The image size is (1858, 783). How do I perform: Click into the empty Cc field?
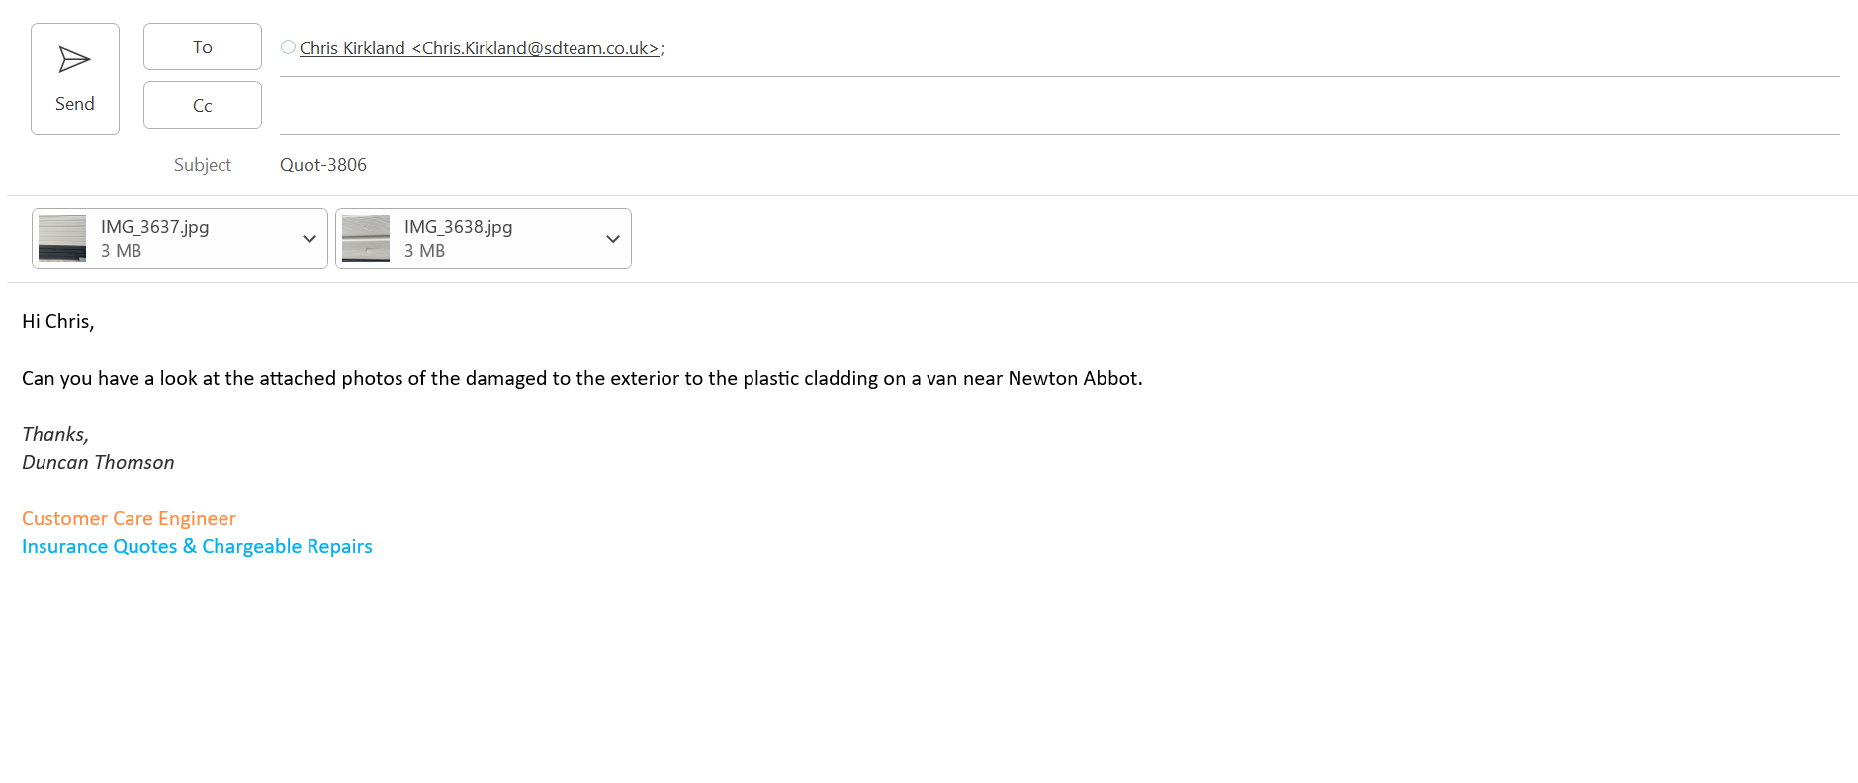pyautogui.click(x=1058, y=107)
